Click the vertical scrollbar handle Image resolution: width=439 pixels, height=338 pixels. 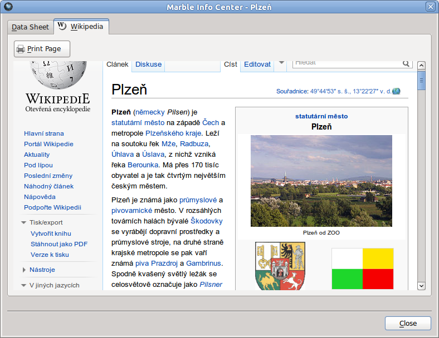421,81
